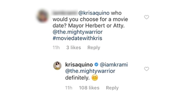Open the @iamkrami mention
Image resolution: width=185 pixels, height=103 pixels.
click(114, 65)
